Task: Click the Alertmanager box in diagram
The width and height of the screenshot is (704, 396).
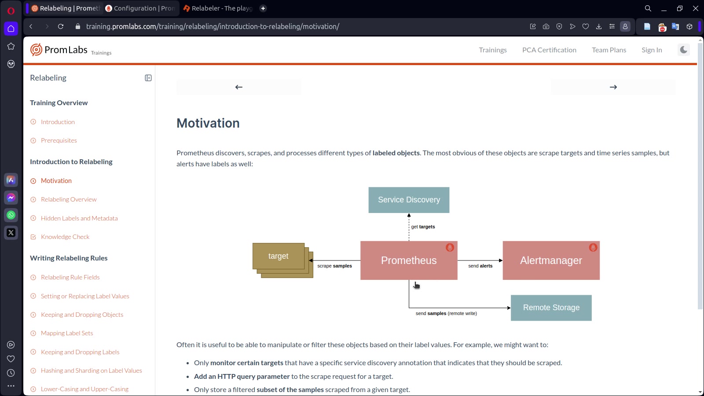Action: [x=551, y=260]
